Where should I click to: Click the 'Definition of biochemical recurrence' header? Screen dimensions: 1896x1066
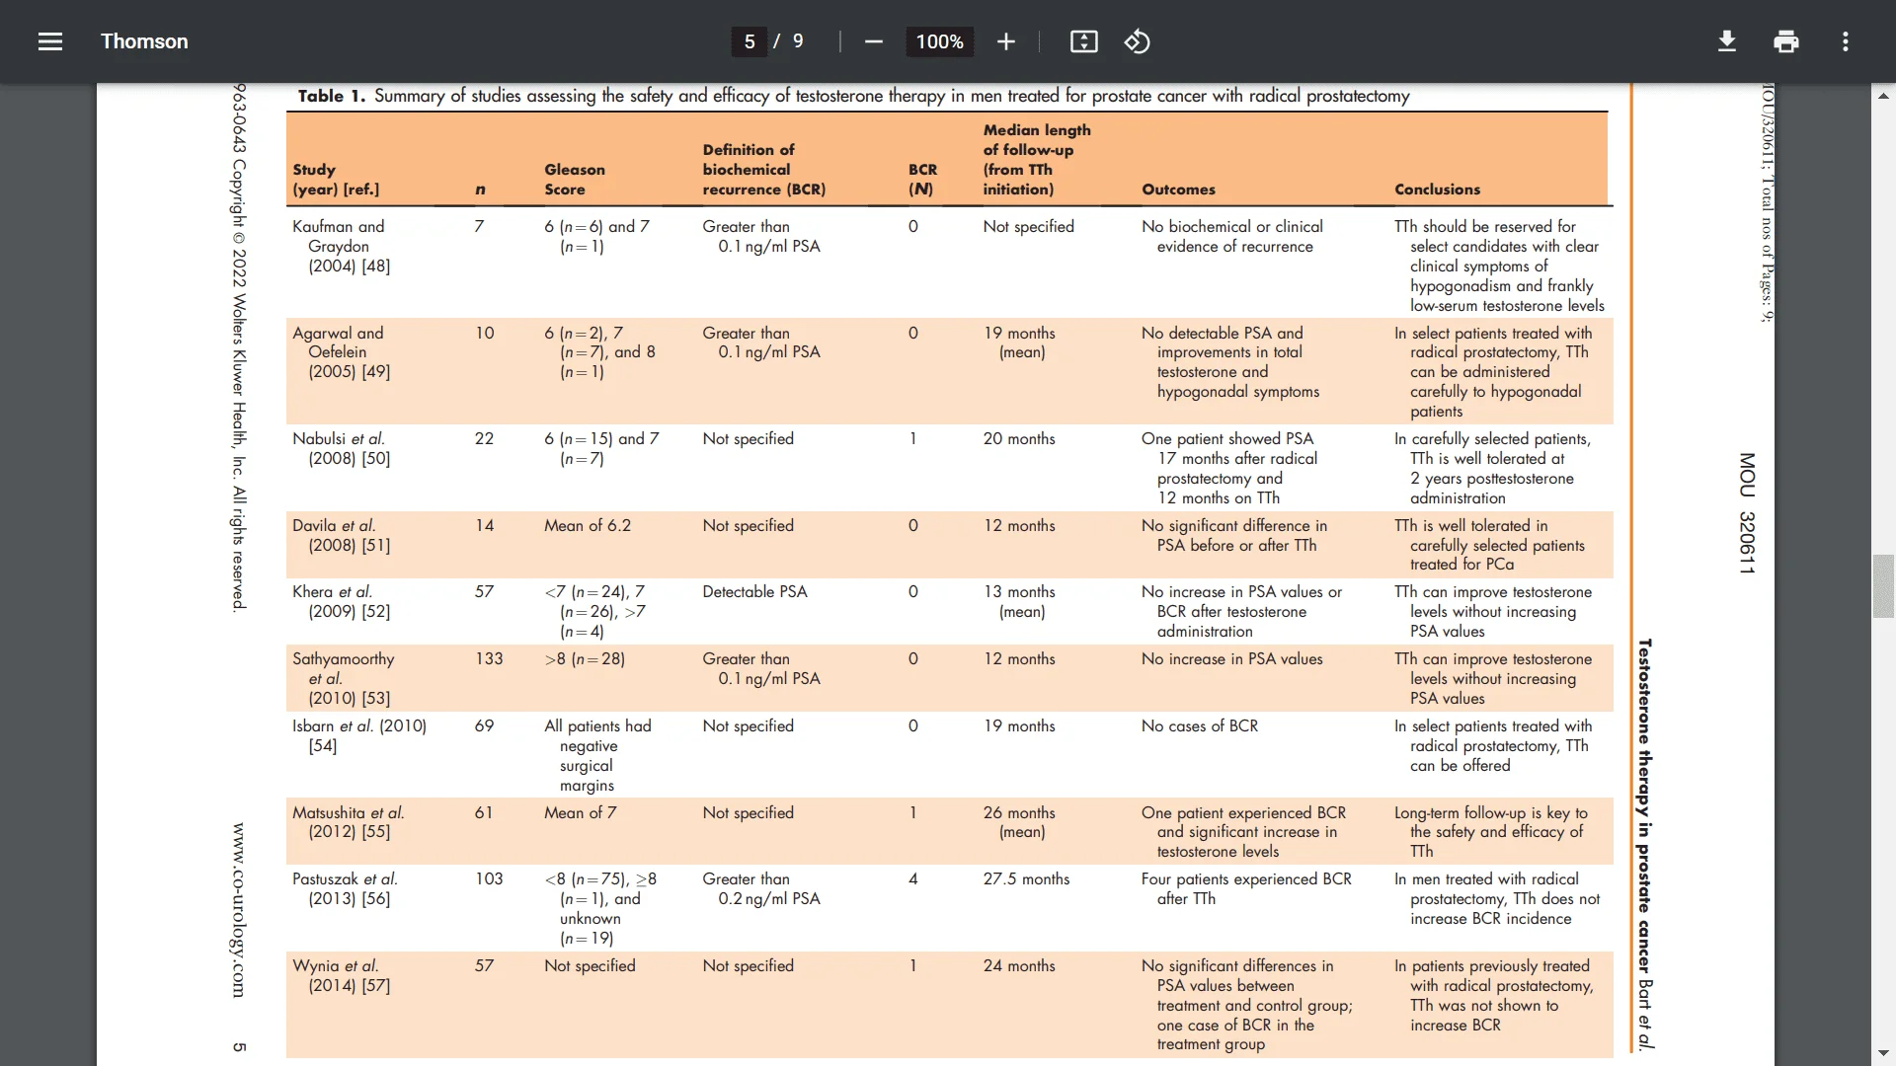coord(763,169)
